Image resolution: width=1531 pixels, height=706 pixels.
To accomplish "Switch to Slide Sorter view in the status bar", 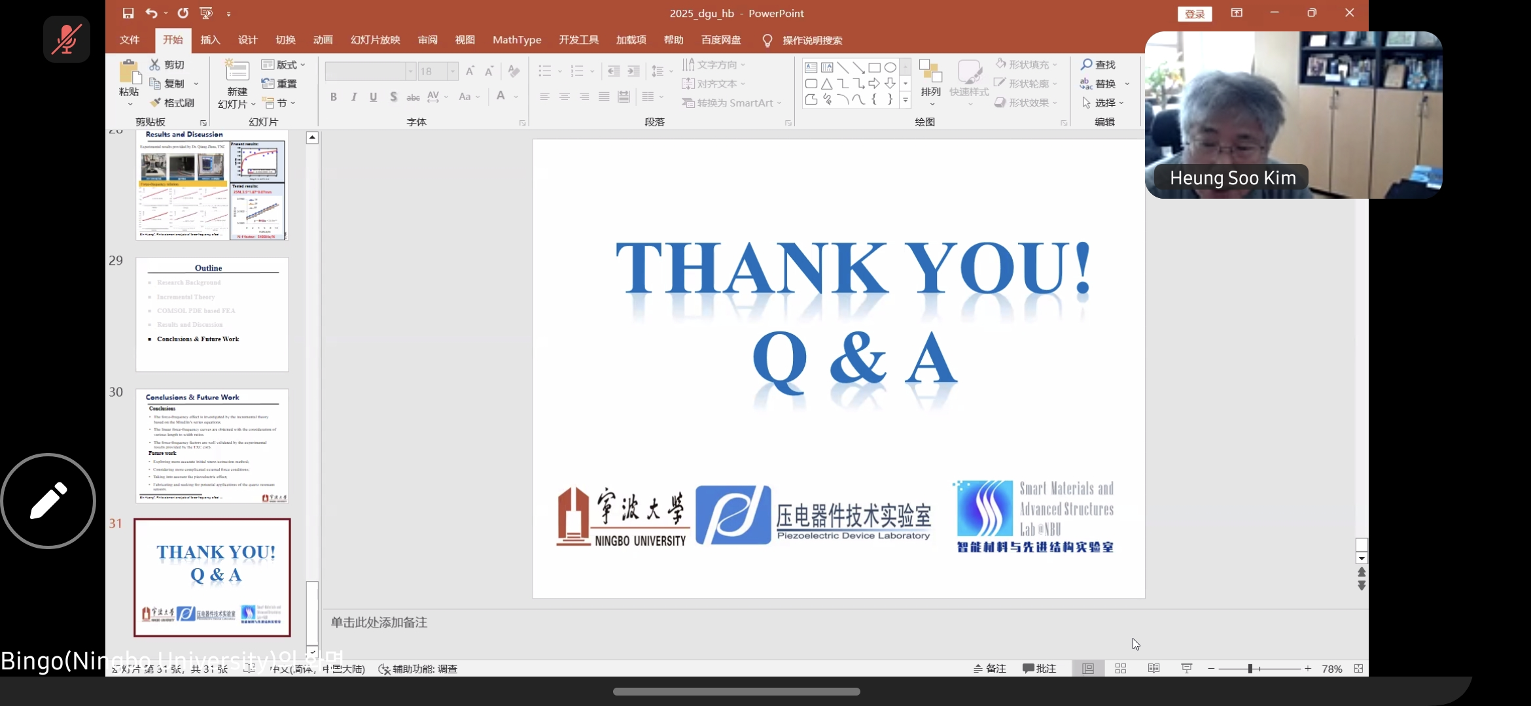I will tap(1121, 669).
